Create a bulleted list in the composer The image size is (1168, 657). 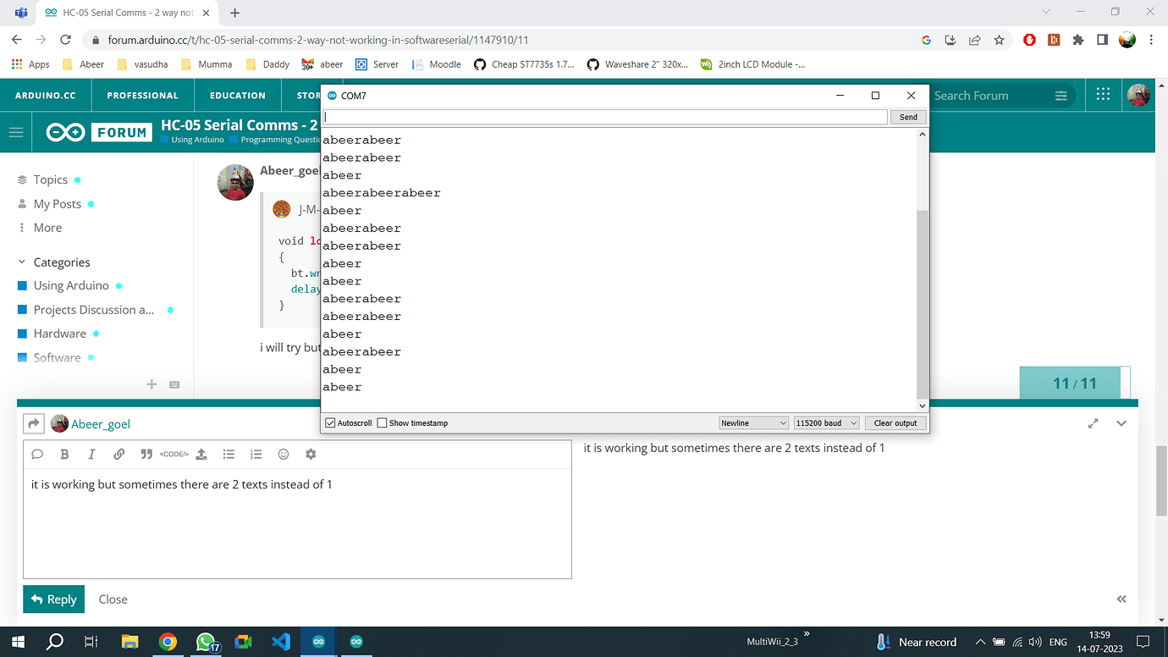pyautogui.click(x=229, y=454)
